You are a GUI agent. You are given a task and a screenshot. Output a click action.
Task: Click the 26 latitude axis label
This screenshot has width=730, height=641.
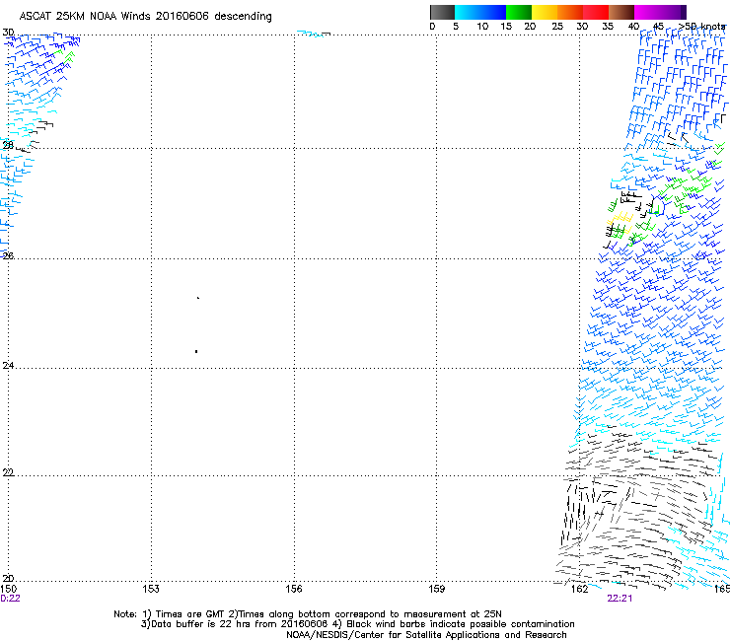8,255
